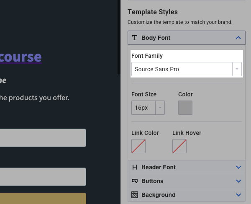The height and width of the screenshot is (204, 251).
Task: Click the Buttons section cursor icon
Action: 135,181
